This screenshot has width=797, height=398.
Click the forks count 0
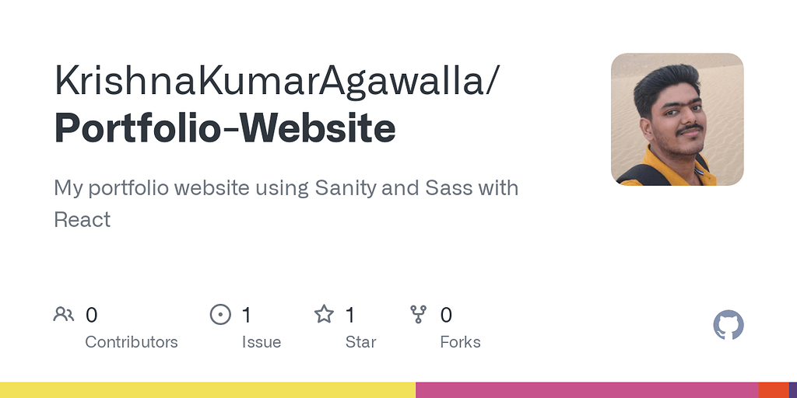pyautogui.click(x=446, y=315)
